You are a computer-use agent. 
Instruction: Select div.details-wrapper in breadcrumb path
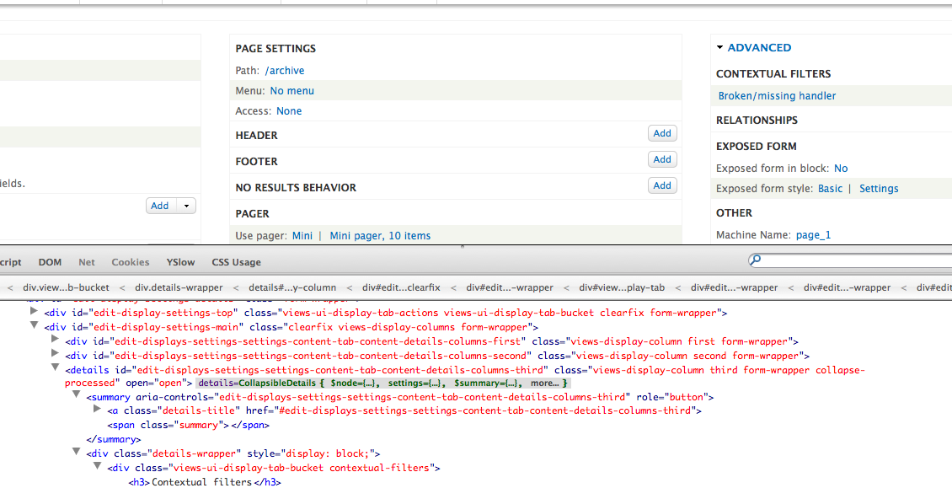pyautogui.click(x=175, y=287)
